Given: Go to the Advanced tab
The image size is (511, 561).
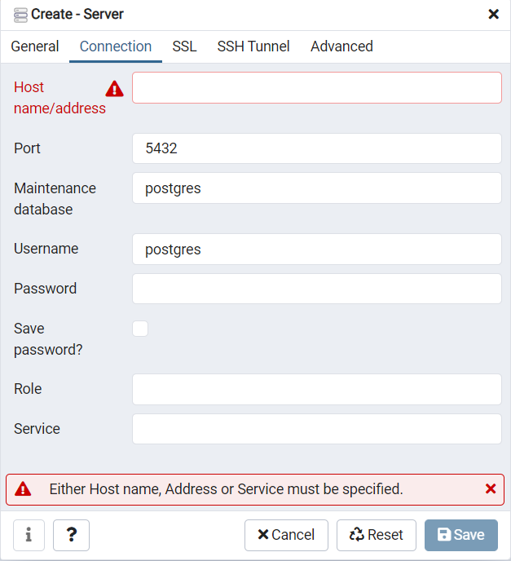Looking at the screenshot, I should [341, 46].
